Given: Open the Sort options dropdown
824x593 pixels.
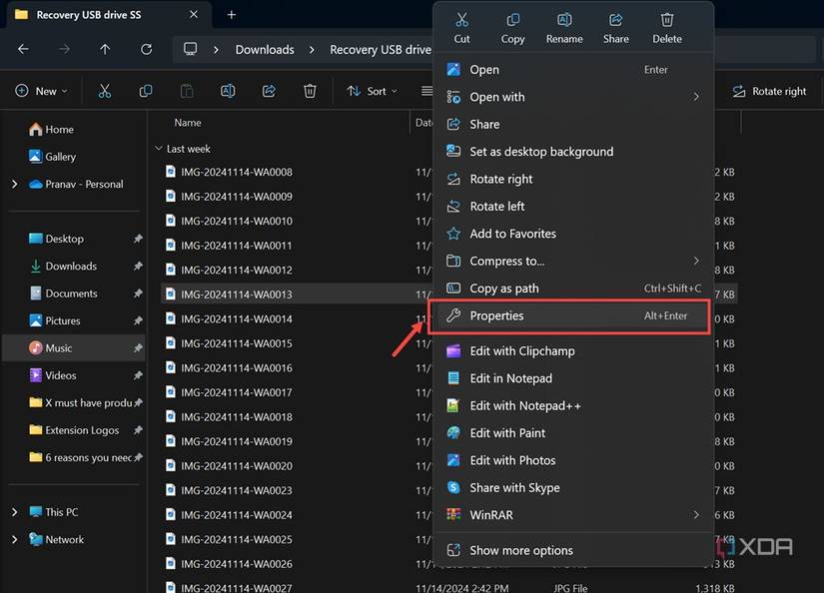Looking at the screenshot, I should click(x=372, y=91).
